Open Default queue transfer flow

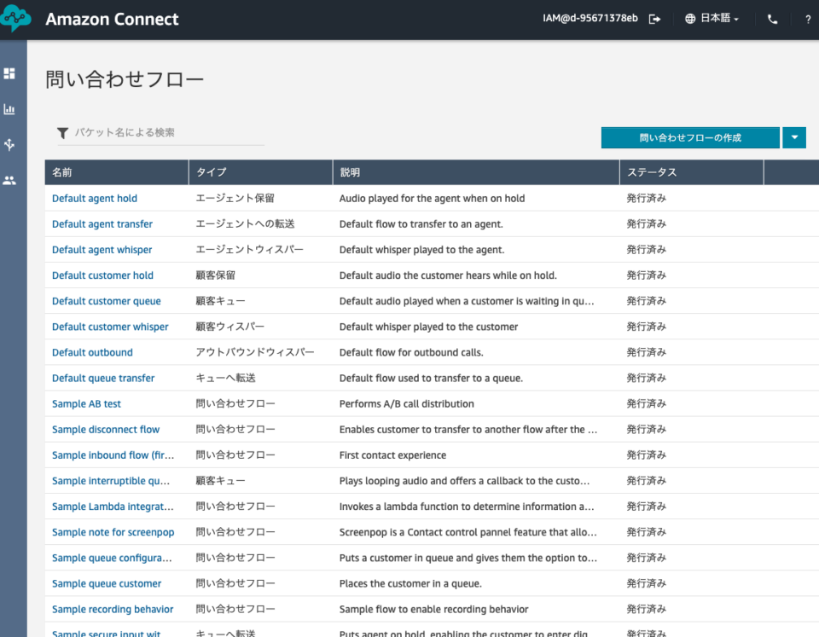[x=103, y=378]
